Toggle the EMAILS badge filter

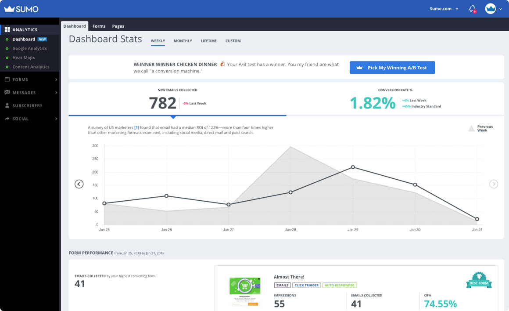(282, 285)
